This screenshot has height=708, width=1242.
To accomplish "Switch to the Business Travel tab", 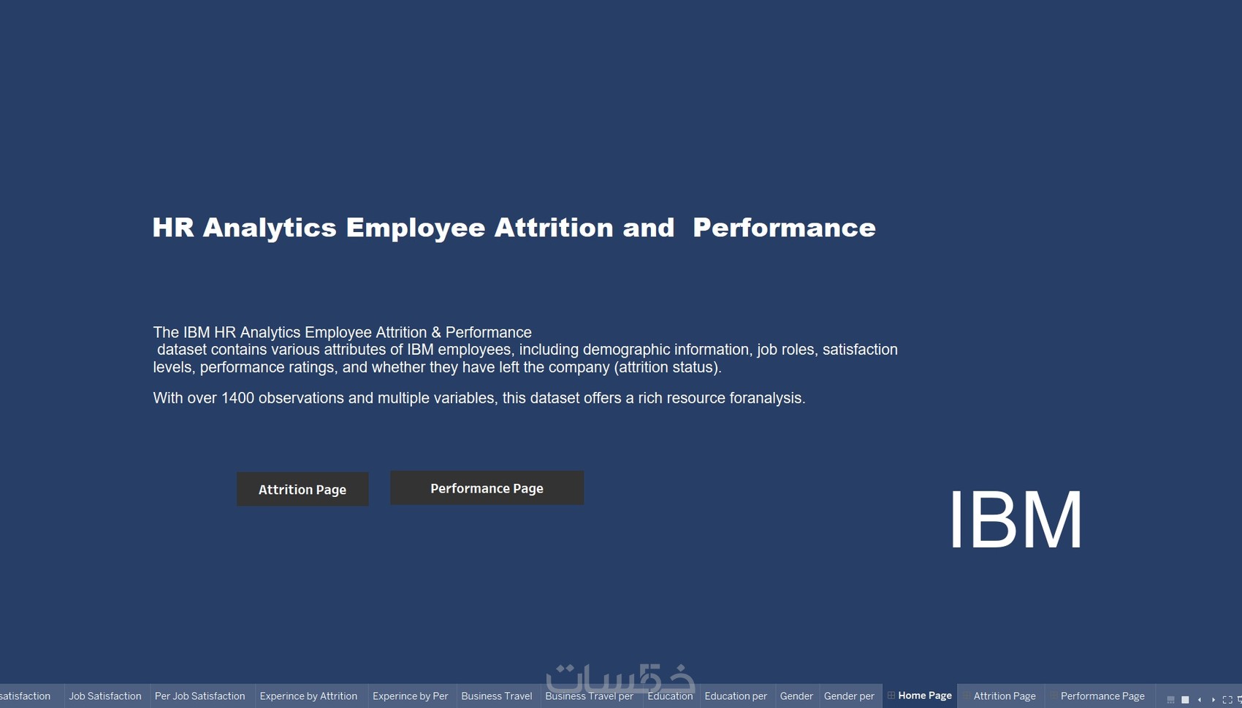I will click(497, 696).
